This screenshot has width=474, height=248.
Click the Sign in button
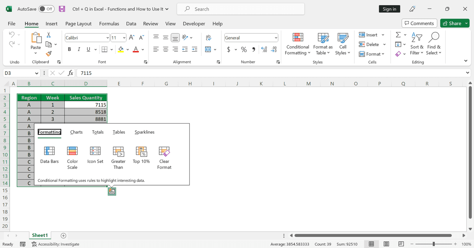(389, 9)
